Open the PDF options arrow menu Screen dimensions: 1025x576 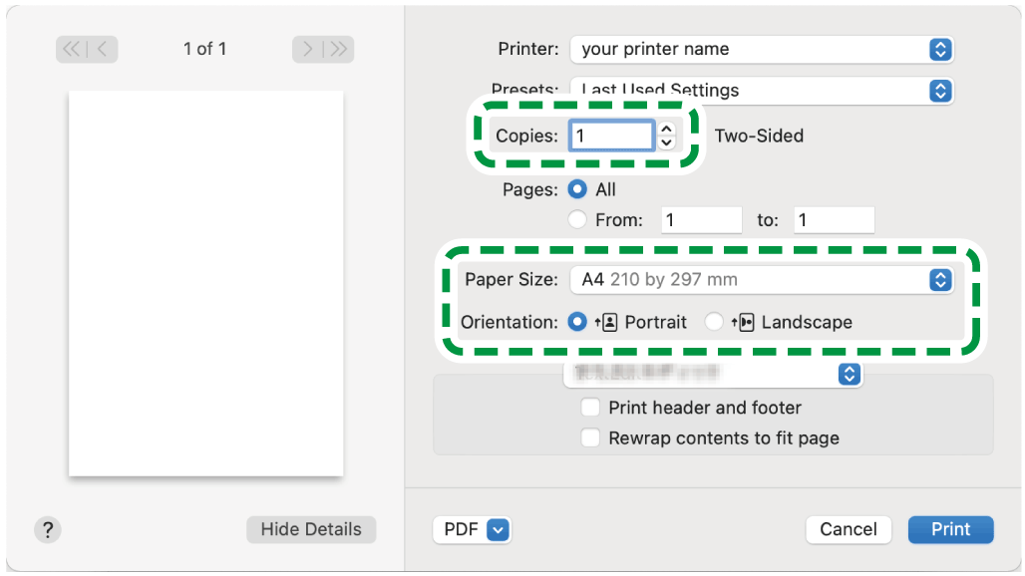[499, 530]
